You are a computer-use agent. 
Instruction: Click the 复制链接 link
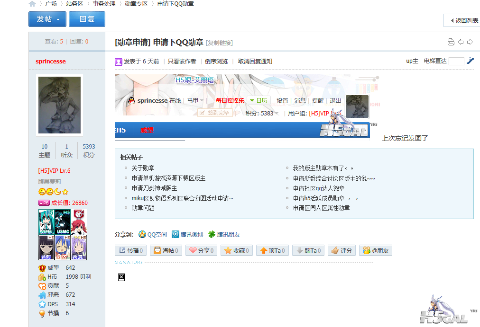[219, 43]
